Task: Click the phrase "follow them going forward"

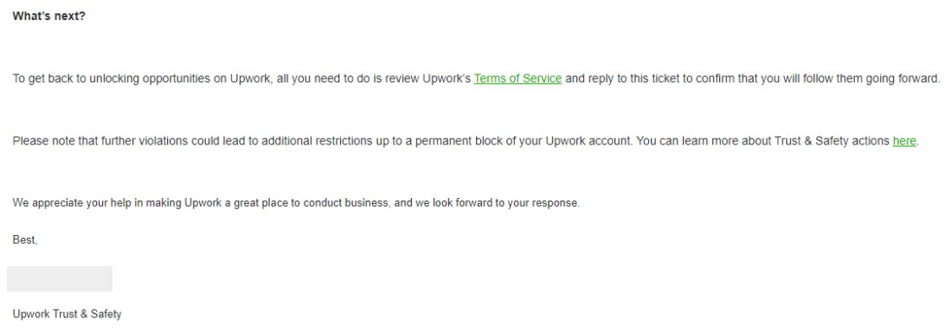Action: [877, 79]
